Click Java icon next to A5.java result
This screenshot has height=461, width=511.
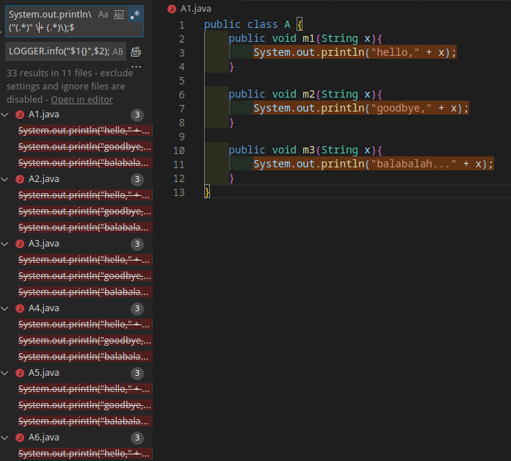(20, 373)
